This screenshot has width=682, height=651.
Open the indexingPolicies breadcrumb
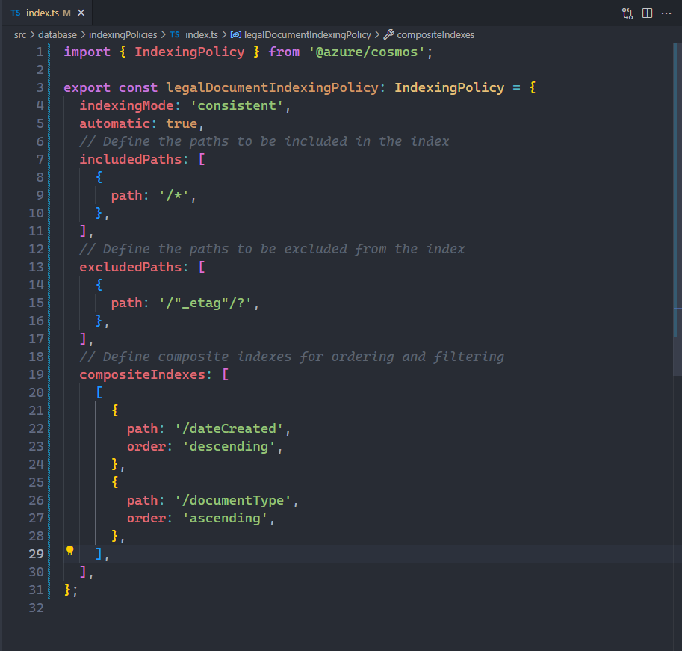(123, 35)
